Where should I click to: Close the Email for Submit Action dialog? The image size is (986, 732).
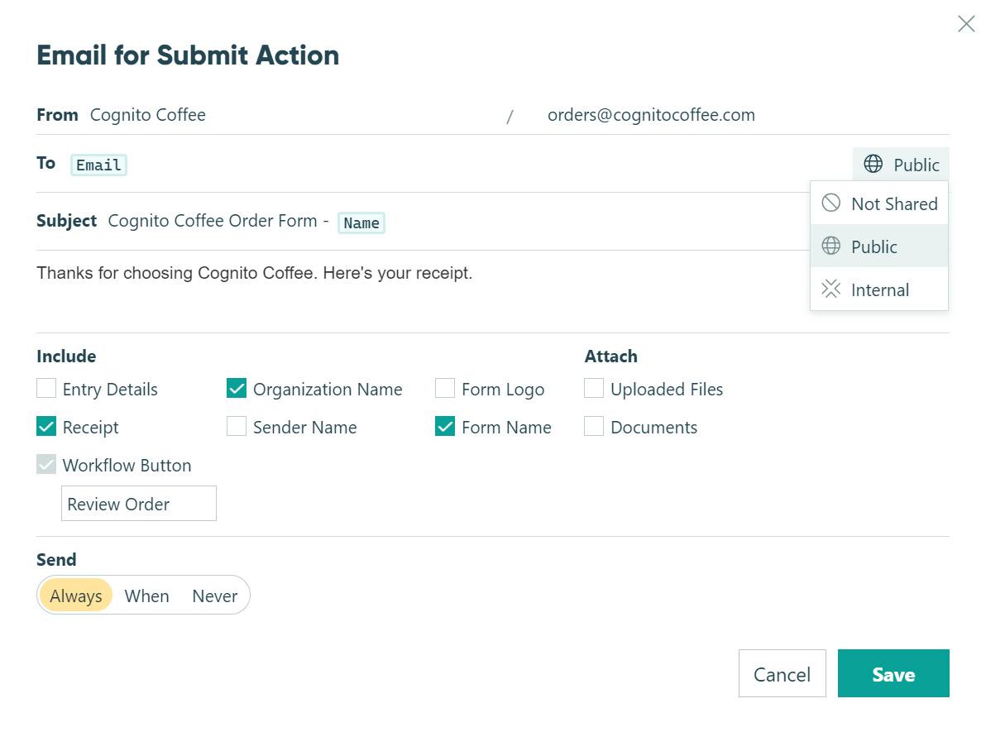[x=966, y=24]
